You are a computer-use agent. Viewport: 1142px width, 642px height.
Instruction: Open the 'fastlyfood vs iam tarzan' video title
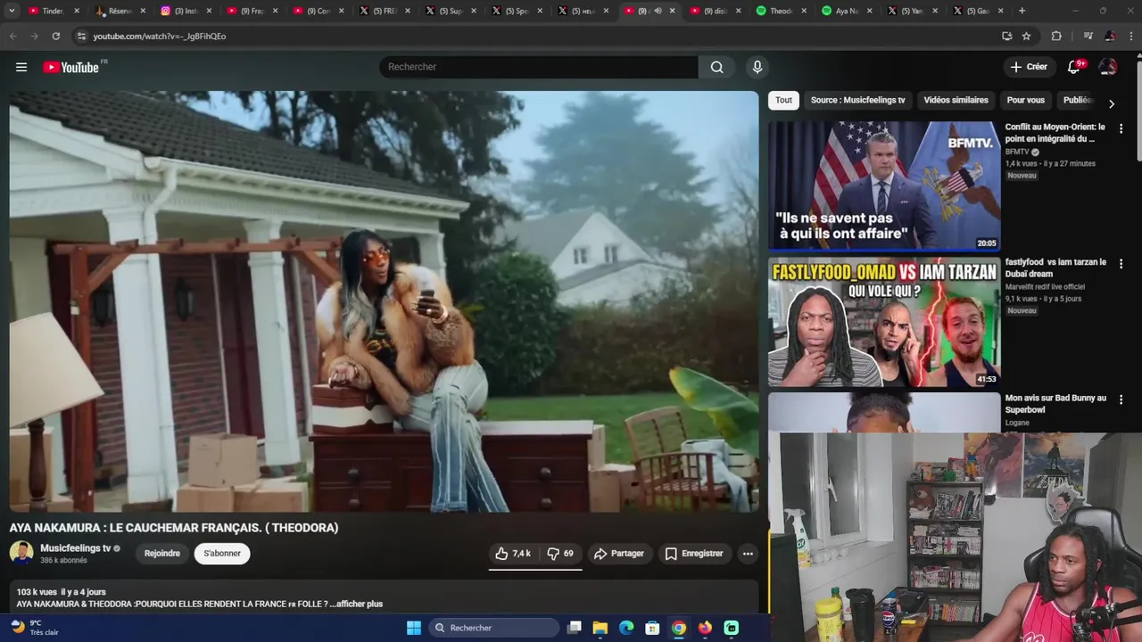coord(1055,268)
